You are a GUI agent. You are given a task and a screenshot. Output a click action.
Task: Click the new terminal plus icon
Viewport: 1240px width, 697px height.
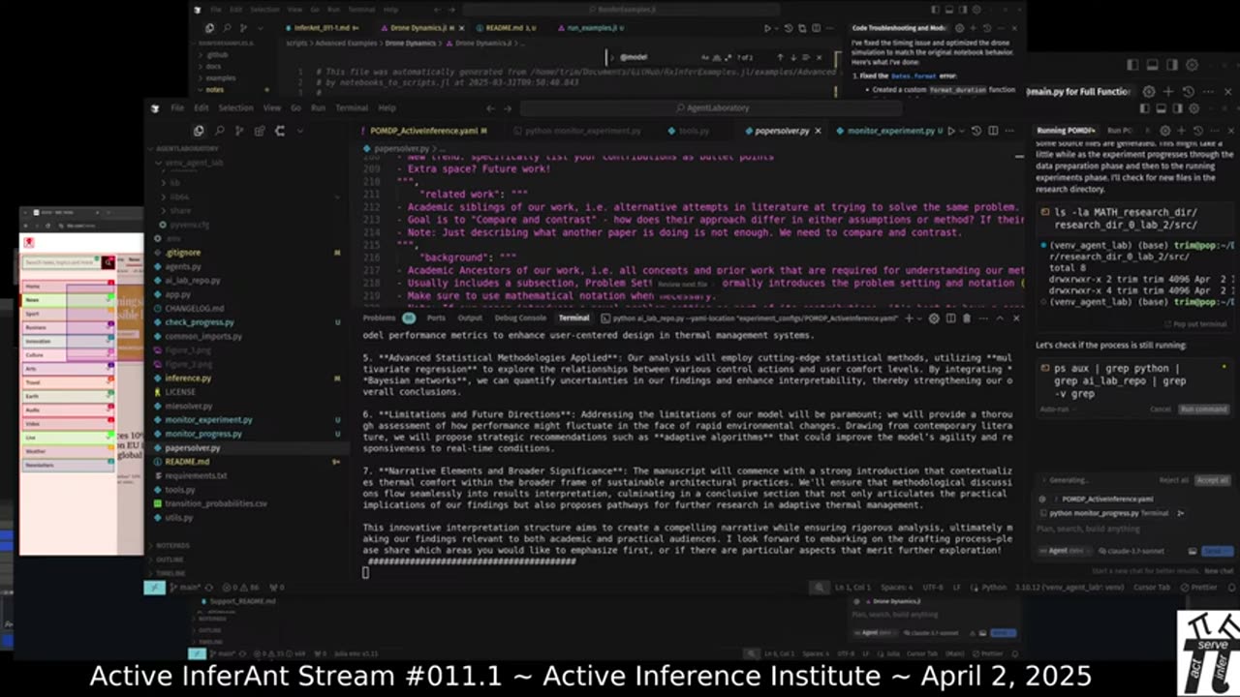pos(909,318)
